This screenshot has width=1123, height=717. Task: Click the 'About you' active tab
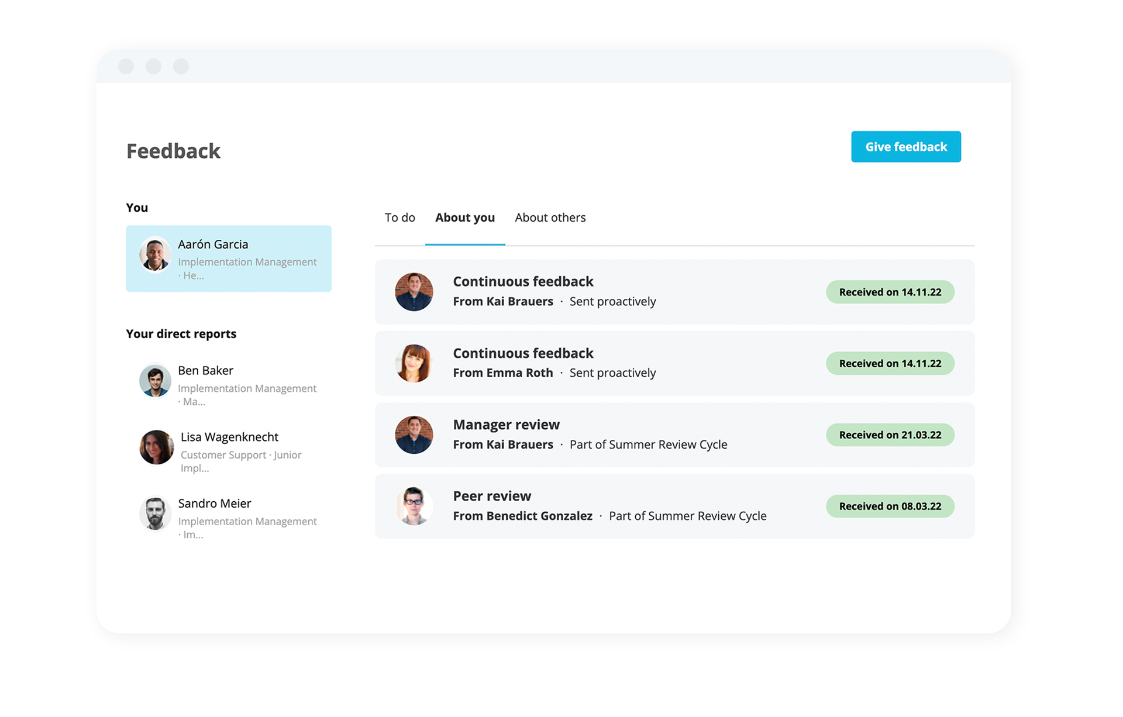pyautogui.click(x=464, y=218)
